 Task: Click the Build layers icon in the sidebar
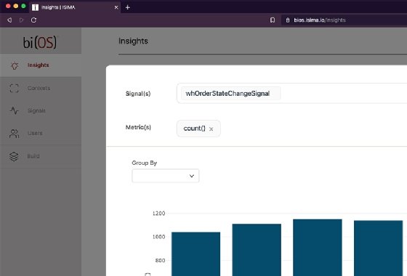(x=14, y=156)
